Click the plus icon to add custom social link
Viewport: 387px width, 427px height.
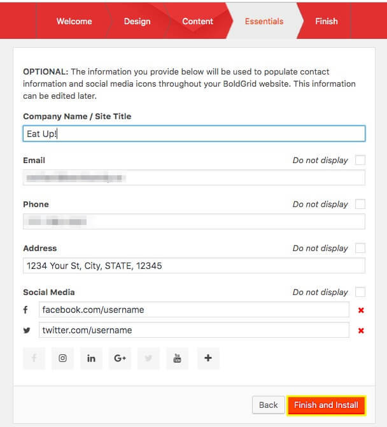coord(208,358)
